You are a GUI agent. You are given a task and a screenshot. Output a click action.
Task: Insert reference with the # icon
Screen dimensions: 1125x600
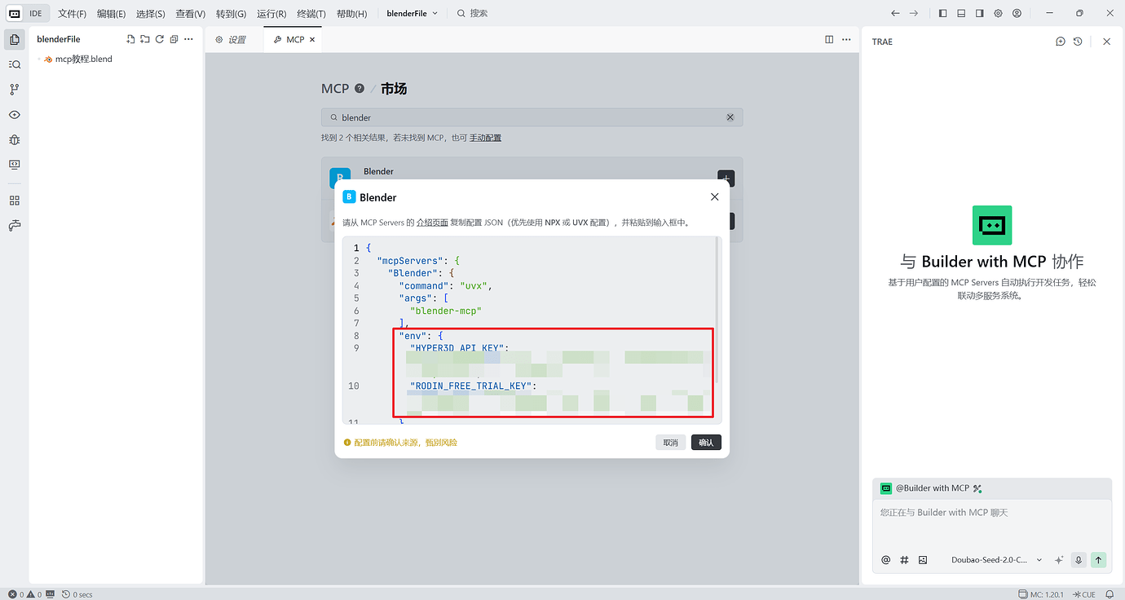[x=904, y=560]
